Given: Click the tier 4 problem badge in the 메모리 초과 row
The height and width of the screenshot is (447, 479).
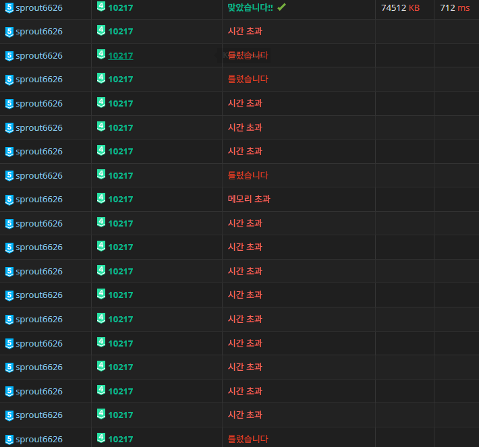Looking at the screenshot, I should tap(101, 198).
